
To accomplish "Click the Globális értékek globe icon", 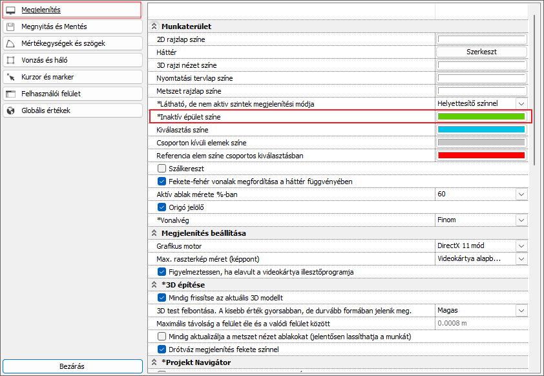I will click(x=10, y=110).
